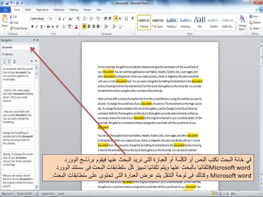The width and height of the screenshot is (263, 197).
Task: Open the View tab
Action: pyautogui.click(x=99, y=10)
